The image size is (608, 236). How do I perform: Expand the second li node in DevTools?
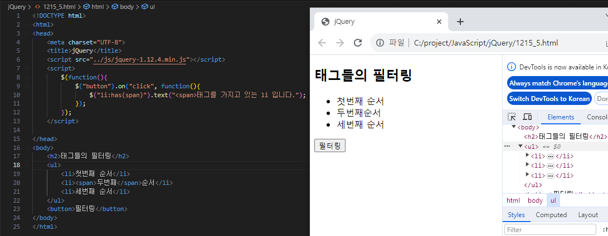click(x=527, y=165)
